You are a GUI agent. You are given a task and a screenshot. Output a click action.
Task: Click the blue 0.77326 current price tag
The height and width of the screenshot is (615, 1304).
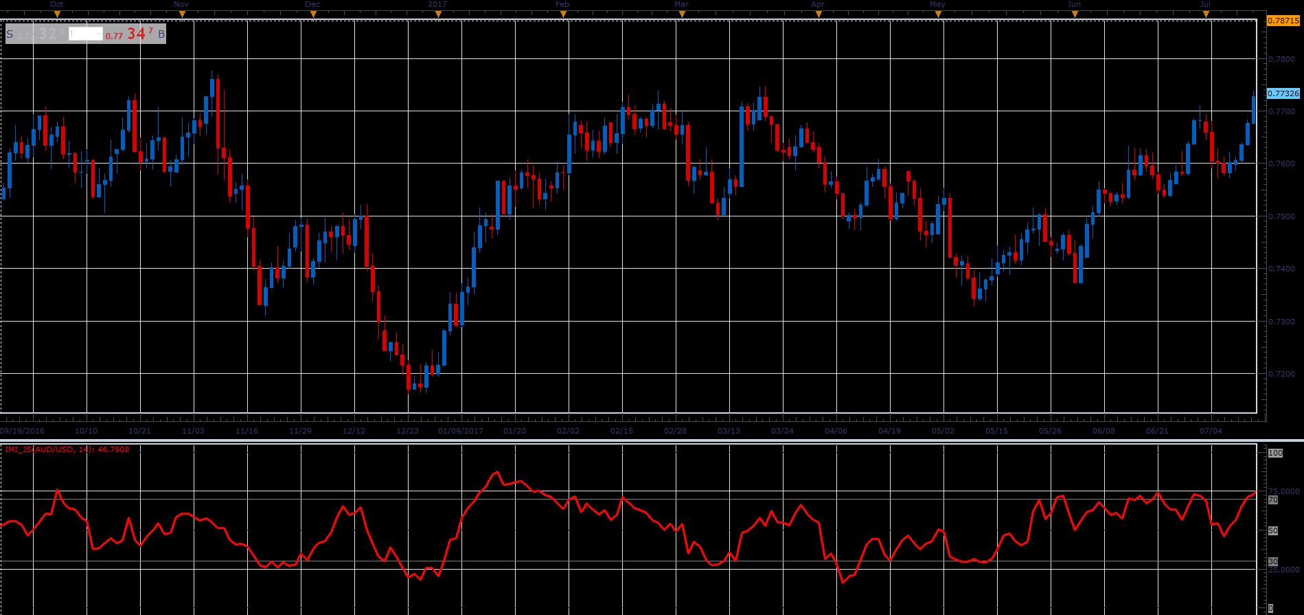[x=1283, y=93]
